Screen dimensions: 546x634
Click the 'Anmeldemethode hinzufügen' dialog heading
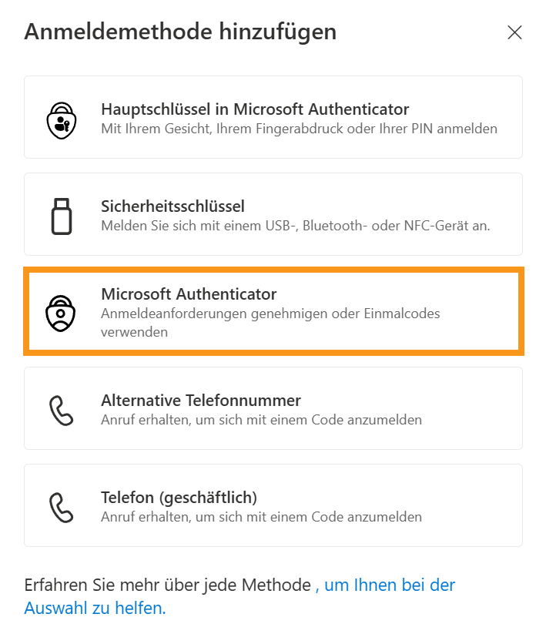pos(180,32)
